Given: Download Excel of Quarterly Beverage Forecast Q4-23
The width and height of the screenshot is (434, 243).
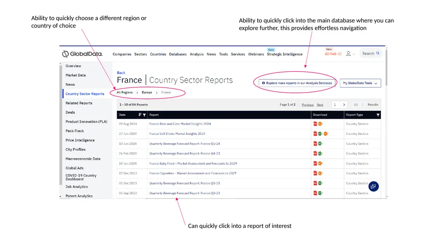Looking at the screenshot, I should 320,153.
